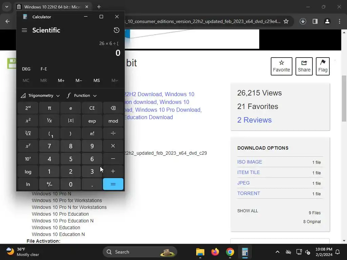Toggle the 2nd function key

(x=28, y=108)
